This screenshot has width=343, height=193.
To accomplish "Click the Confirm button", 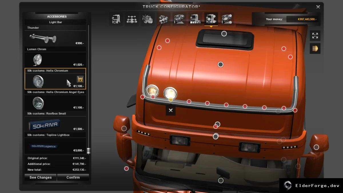I will coord(73,177).
